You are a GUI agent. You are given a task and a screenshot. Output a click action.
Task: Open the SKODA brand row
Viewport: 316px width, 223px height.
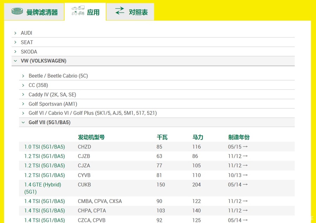pos(153,52)
